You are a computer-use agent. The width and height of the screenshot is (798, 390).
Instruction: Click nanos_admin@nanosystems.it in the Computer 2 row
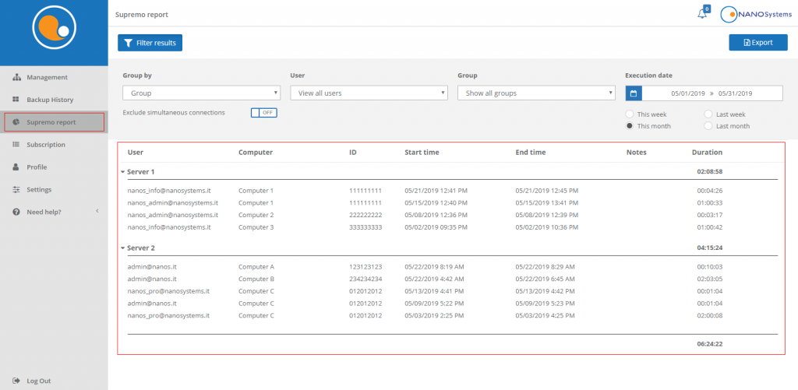[x=173, y=215]
